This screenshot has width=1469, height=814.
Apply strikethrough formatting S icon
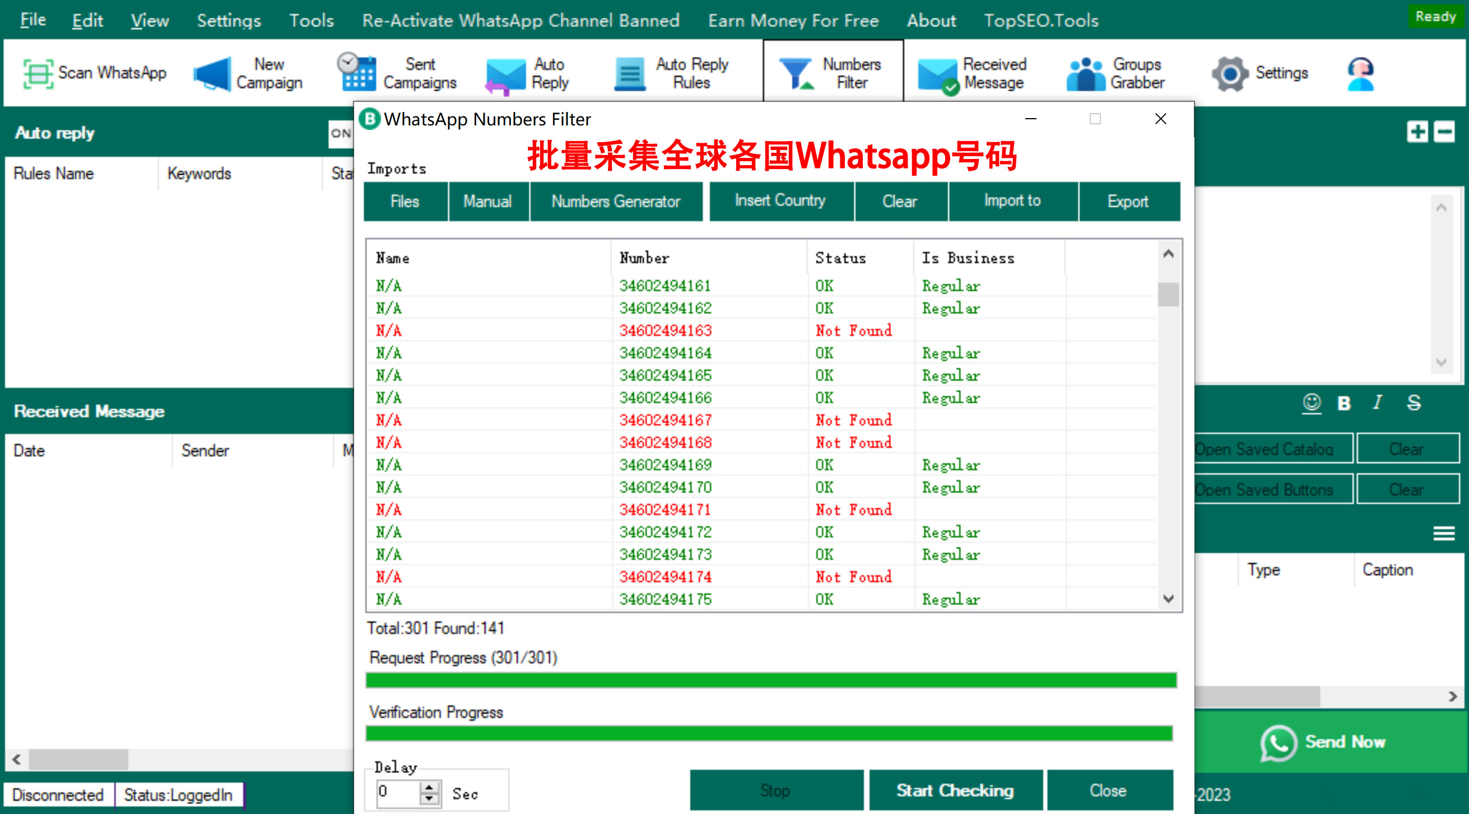click(1414, 403)
